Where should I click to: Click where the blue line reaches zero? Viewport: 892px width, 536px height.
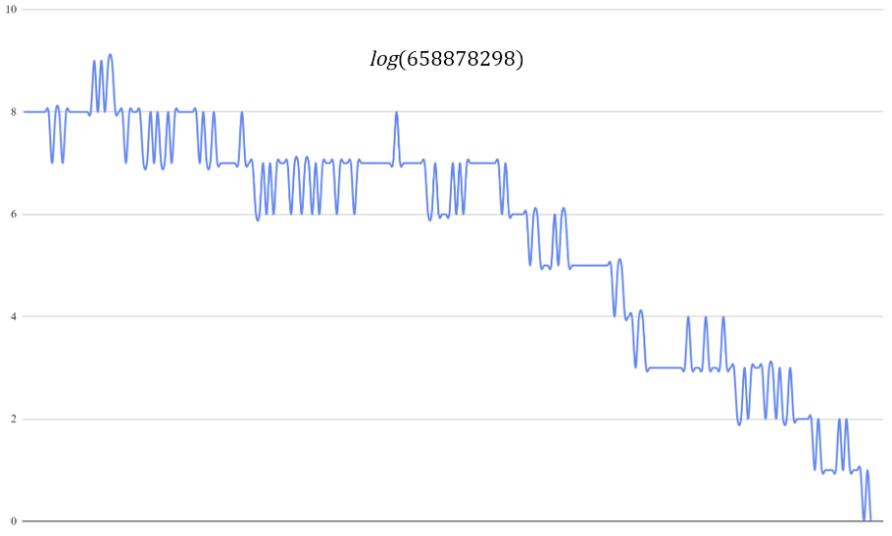pos(864,519)
